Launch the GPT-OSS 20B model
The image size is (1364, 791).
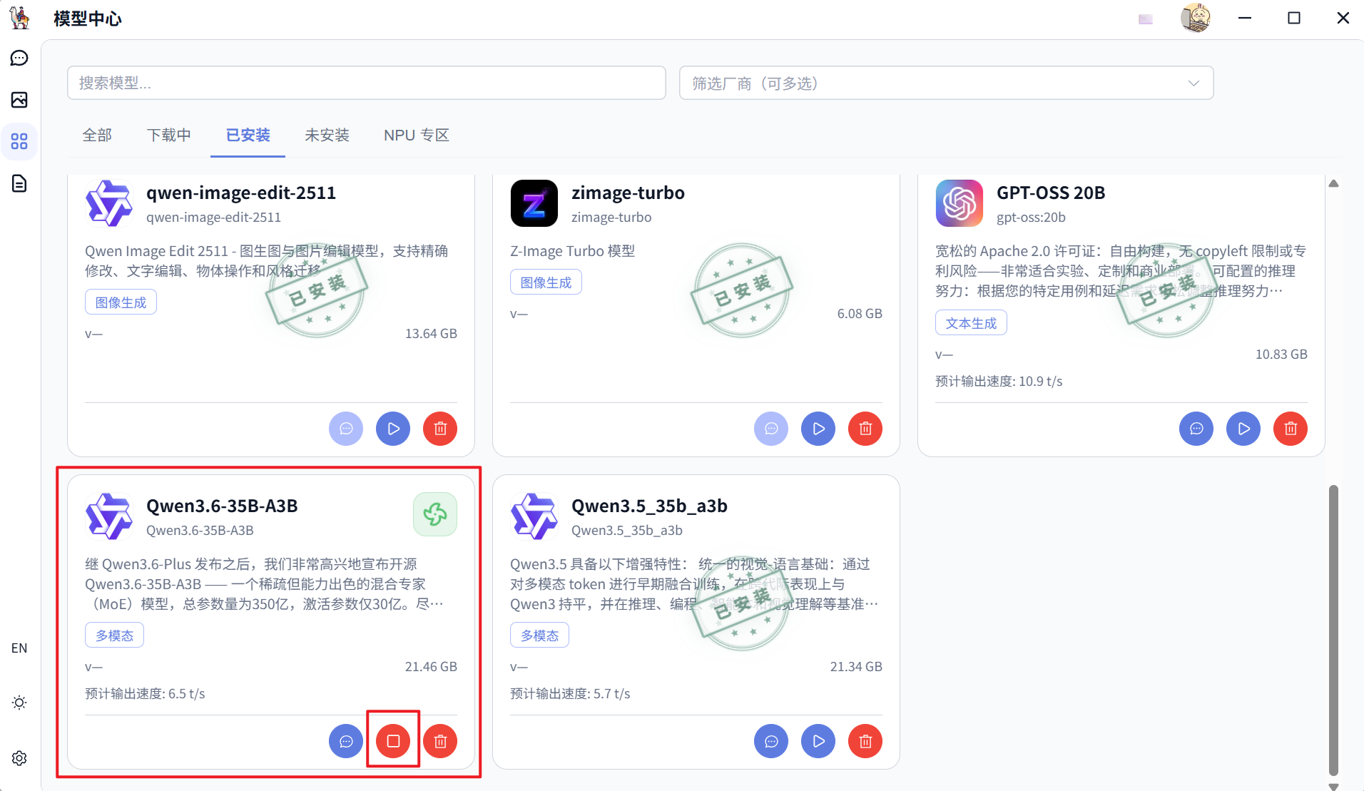1243,429
